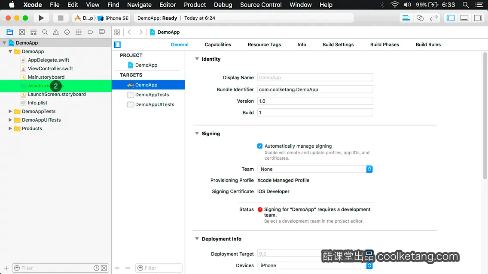Expand the Products folder

(10, 128)
